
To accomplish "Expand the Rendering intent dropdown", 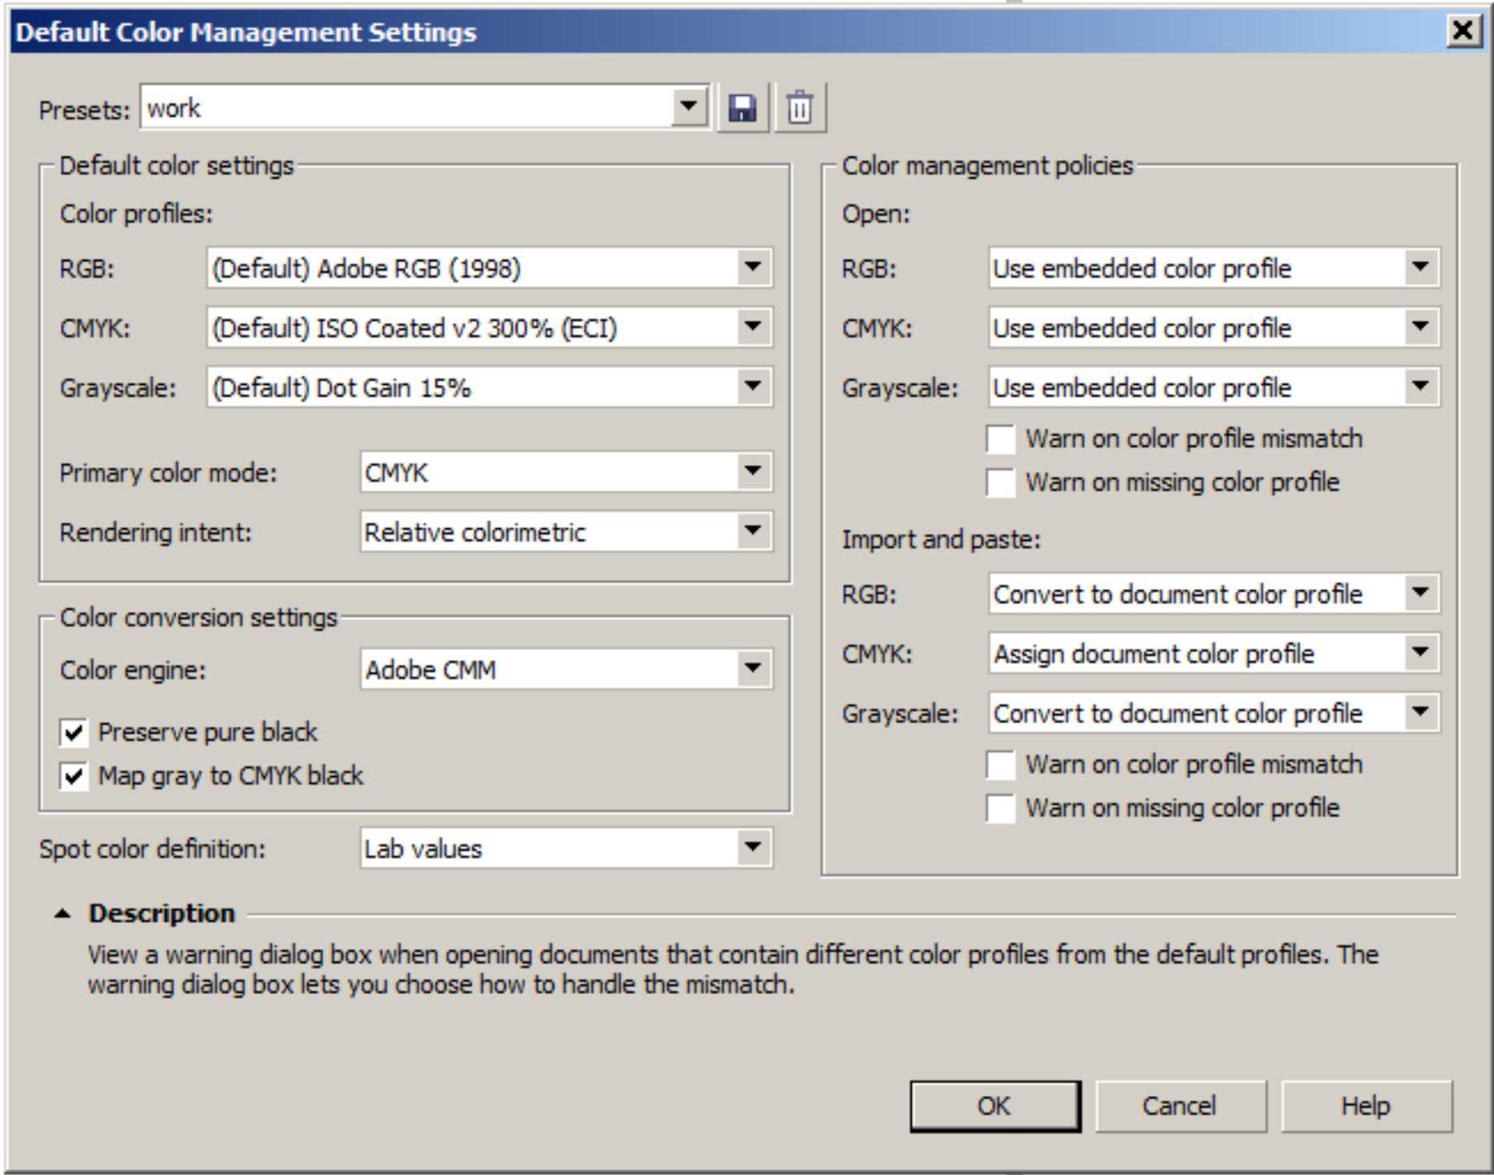I will click(x=752, y=531).
